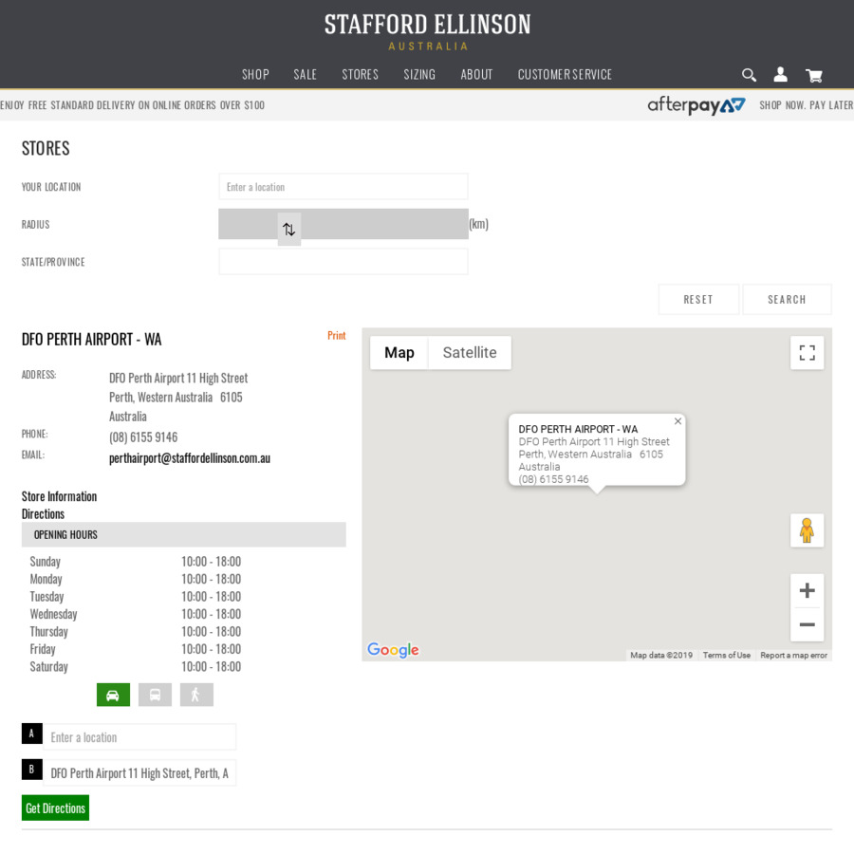Click the Store Information link
The image size is (854, 854).
tap(60, 496)
